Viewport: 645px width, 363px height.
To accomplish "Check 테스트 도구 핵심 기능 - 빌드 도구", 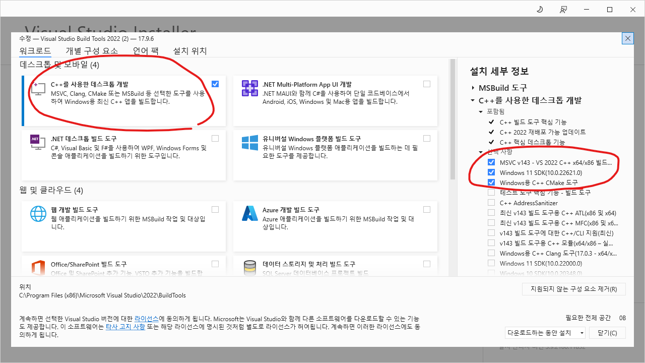I will 491,193.
